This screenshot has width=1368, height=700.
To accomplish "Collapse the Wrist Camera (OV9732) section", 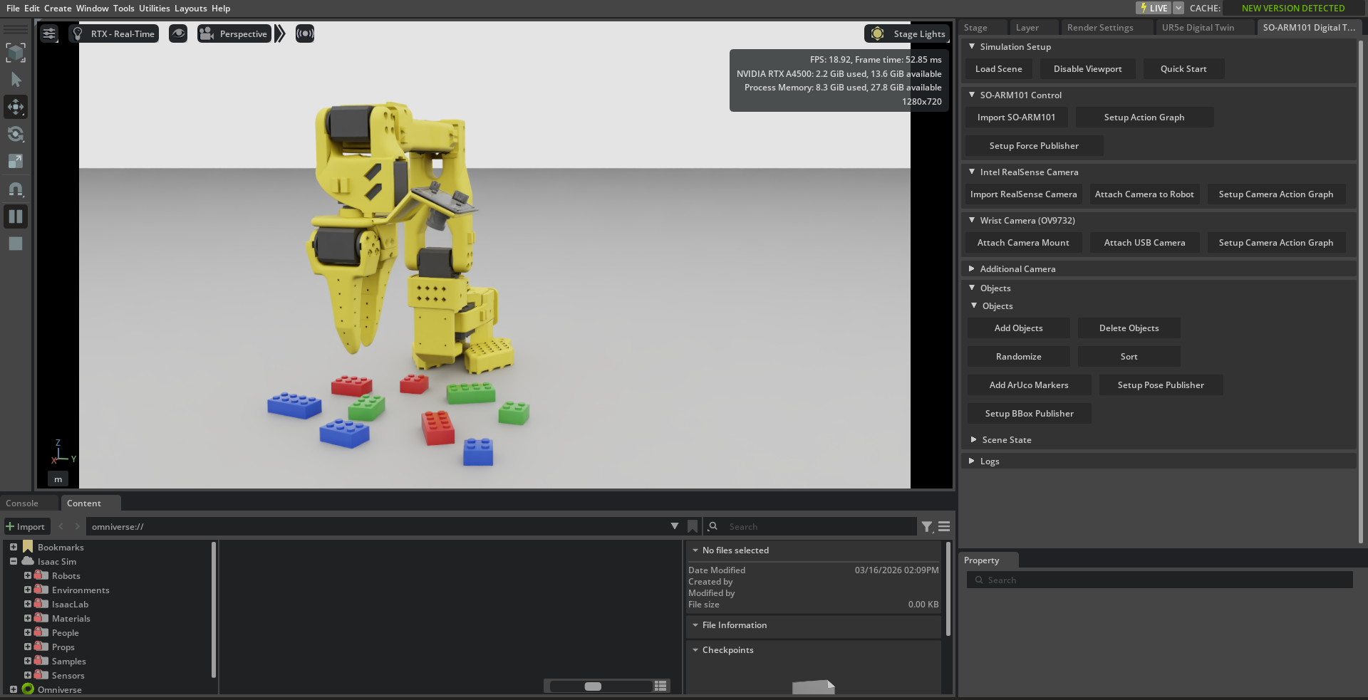I will click(972, 220).
